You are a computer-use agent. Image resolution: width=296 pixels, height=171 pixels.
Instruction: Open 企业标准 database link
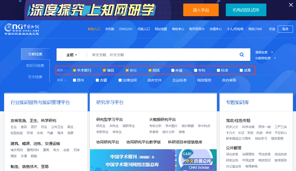click(179, 80)
